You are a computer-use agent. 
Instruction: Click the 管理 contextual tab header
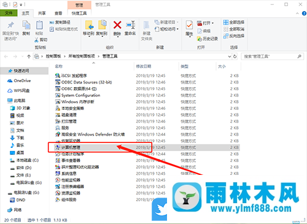[79, 5]
